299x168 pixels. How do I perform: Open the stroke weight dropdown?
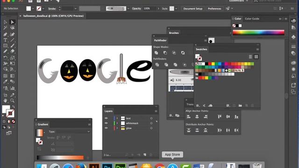(76, 8)
